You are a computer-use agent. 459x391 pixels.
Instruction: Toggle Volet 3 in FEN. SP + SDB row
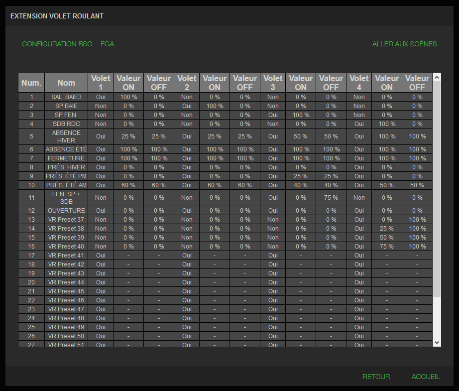coord(273,197)
